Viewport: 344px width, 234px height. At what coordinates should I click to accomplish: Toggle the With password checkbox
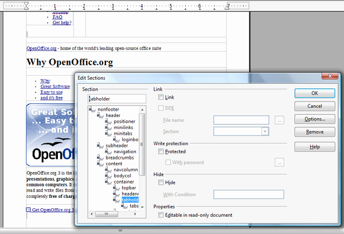tap(168, 162)
